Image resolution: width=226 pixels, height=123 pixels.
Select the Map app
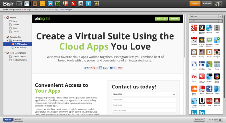coord(209,64)
